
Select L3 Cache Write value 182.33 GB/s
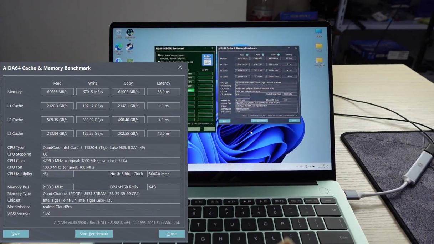(93, 133)
